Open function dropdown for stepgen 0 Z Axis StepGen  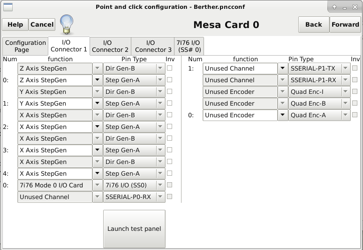click(x=98, y=80)
